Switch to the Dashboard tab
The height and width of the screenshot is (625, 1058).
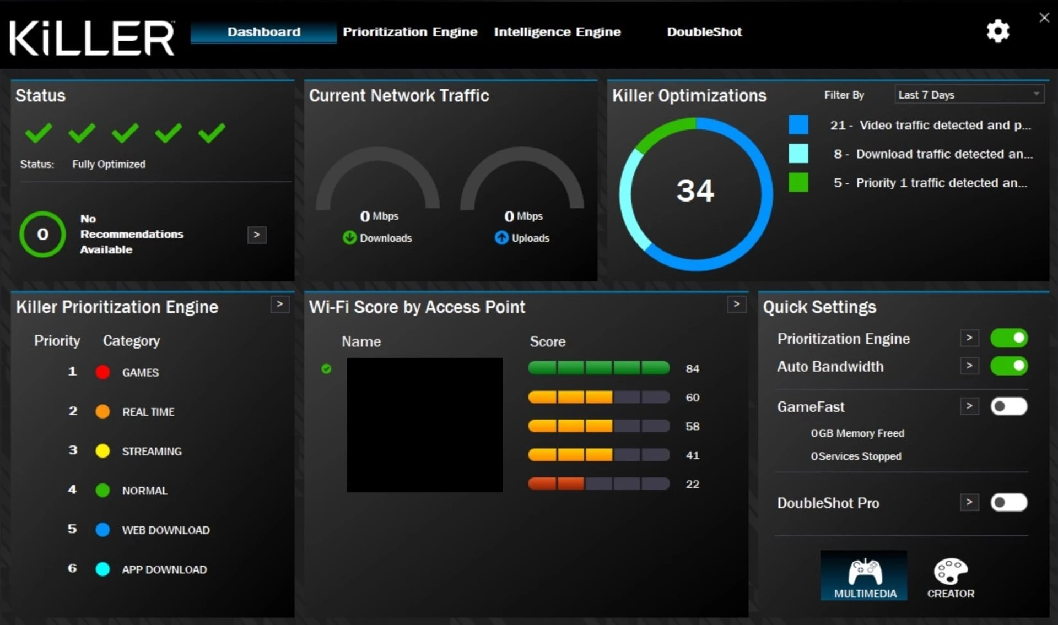pos(263,32)
